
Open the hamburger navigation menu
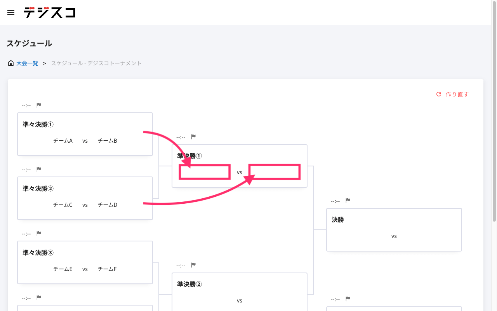pos(10,12)
